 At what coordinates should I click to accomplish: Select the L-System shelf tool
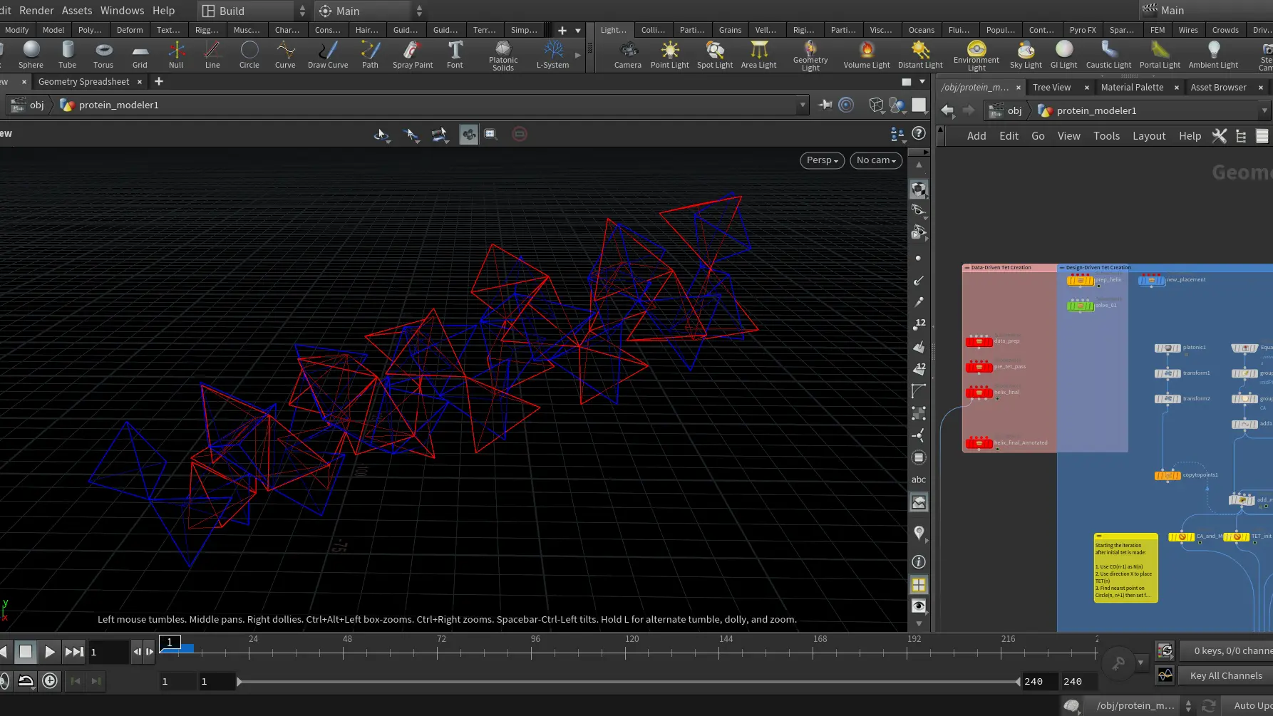point(553,55)
